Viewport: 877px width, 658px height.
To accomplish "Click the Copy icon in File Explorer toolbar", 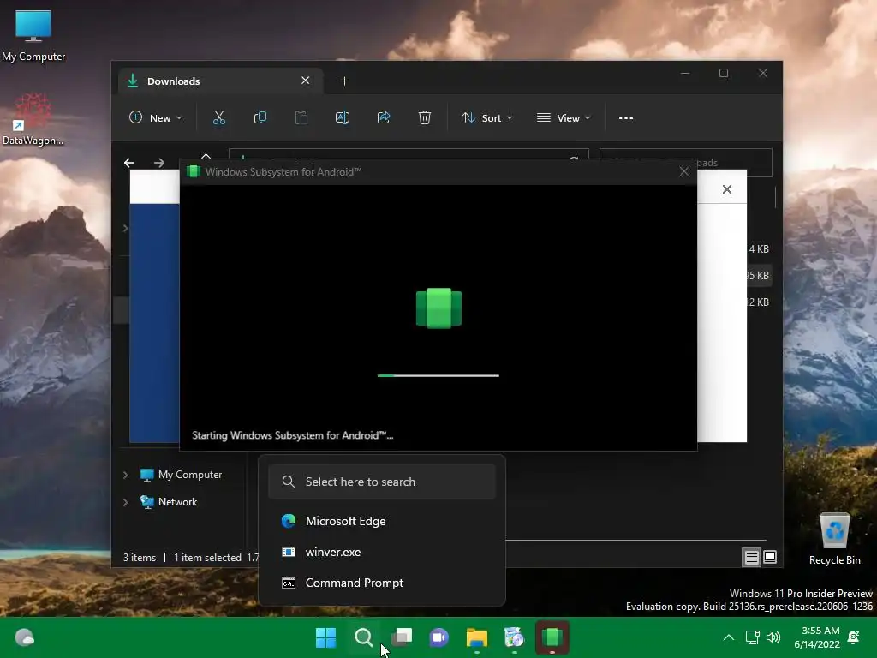I will click(260, 117).
